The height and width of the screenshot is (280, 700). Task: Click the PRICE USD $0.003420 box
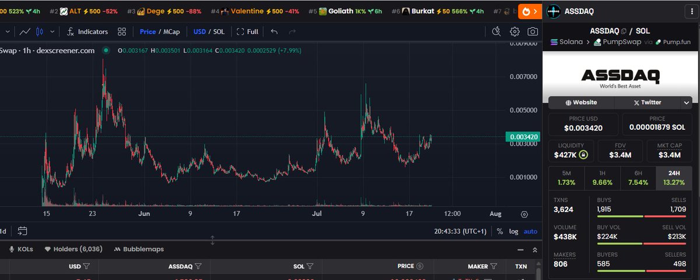click(x=583, y=123)
